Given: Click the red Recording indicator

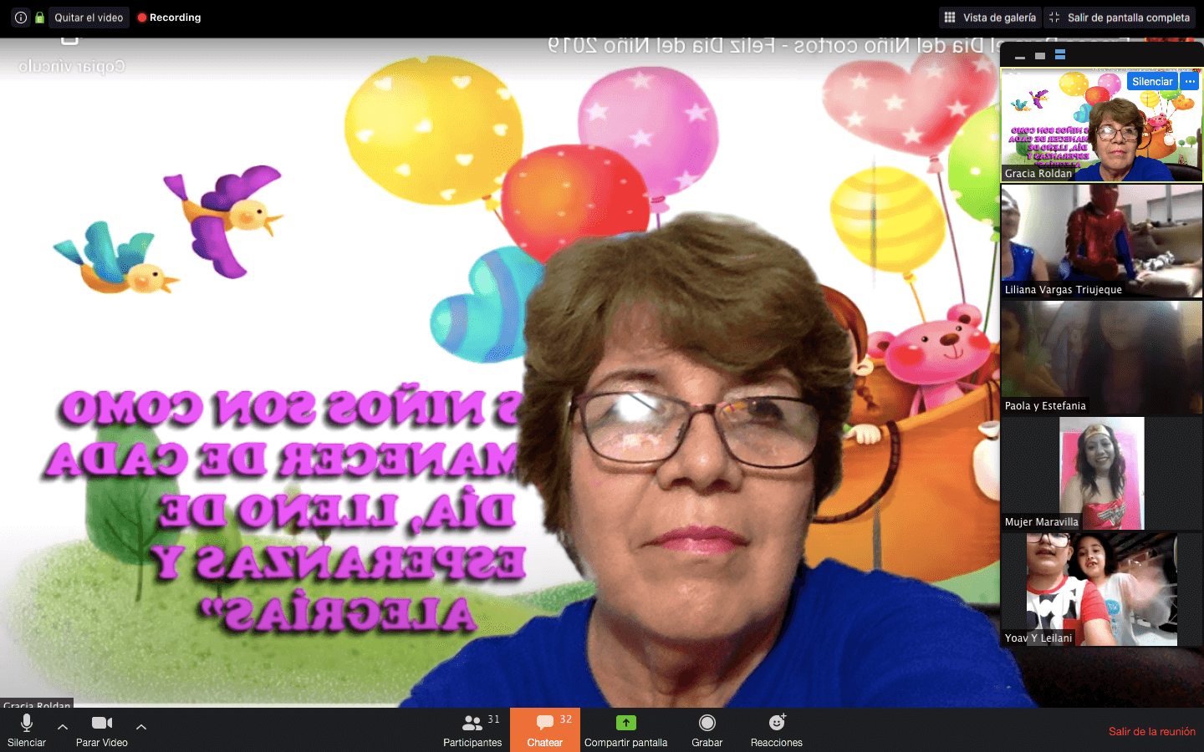Looking at the screenshot, I should [x=169, y=18].
